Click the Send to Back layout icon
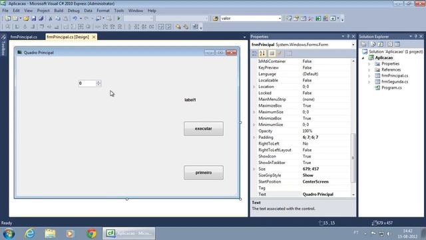Viewport: 426px width, 240px height. [186, 27]
